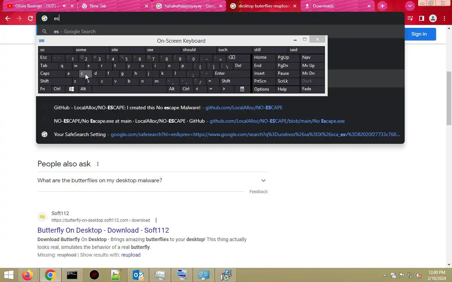Open Firefox from taskbar
The height and width of the screenshot is (282, 452).
(28, 275)
